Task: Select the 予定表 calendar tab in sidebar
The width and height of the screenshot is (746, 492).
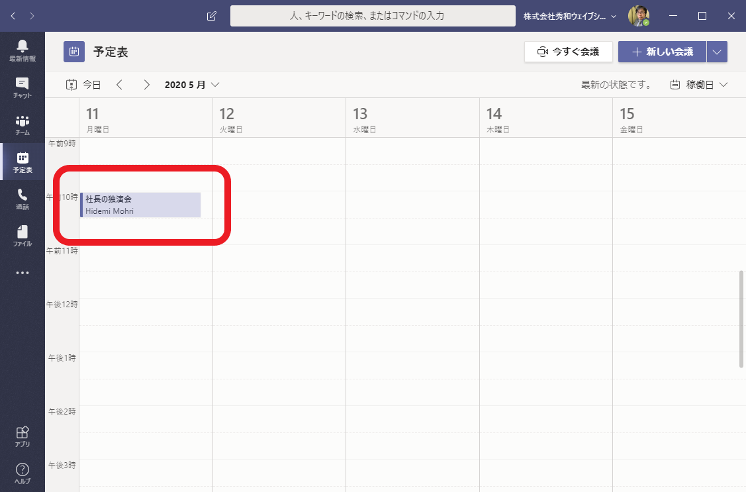Action: tap(23, 162)
